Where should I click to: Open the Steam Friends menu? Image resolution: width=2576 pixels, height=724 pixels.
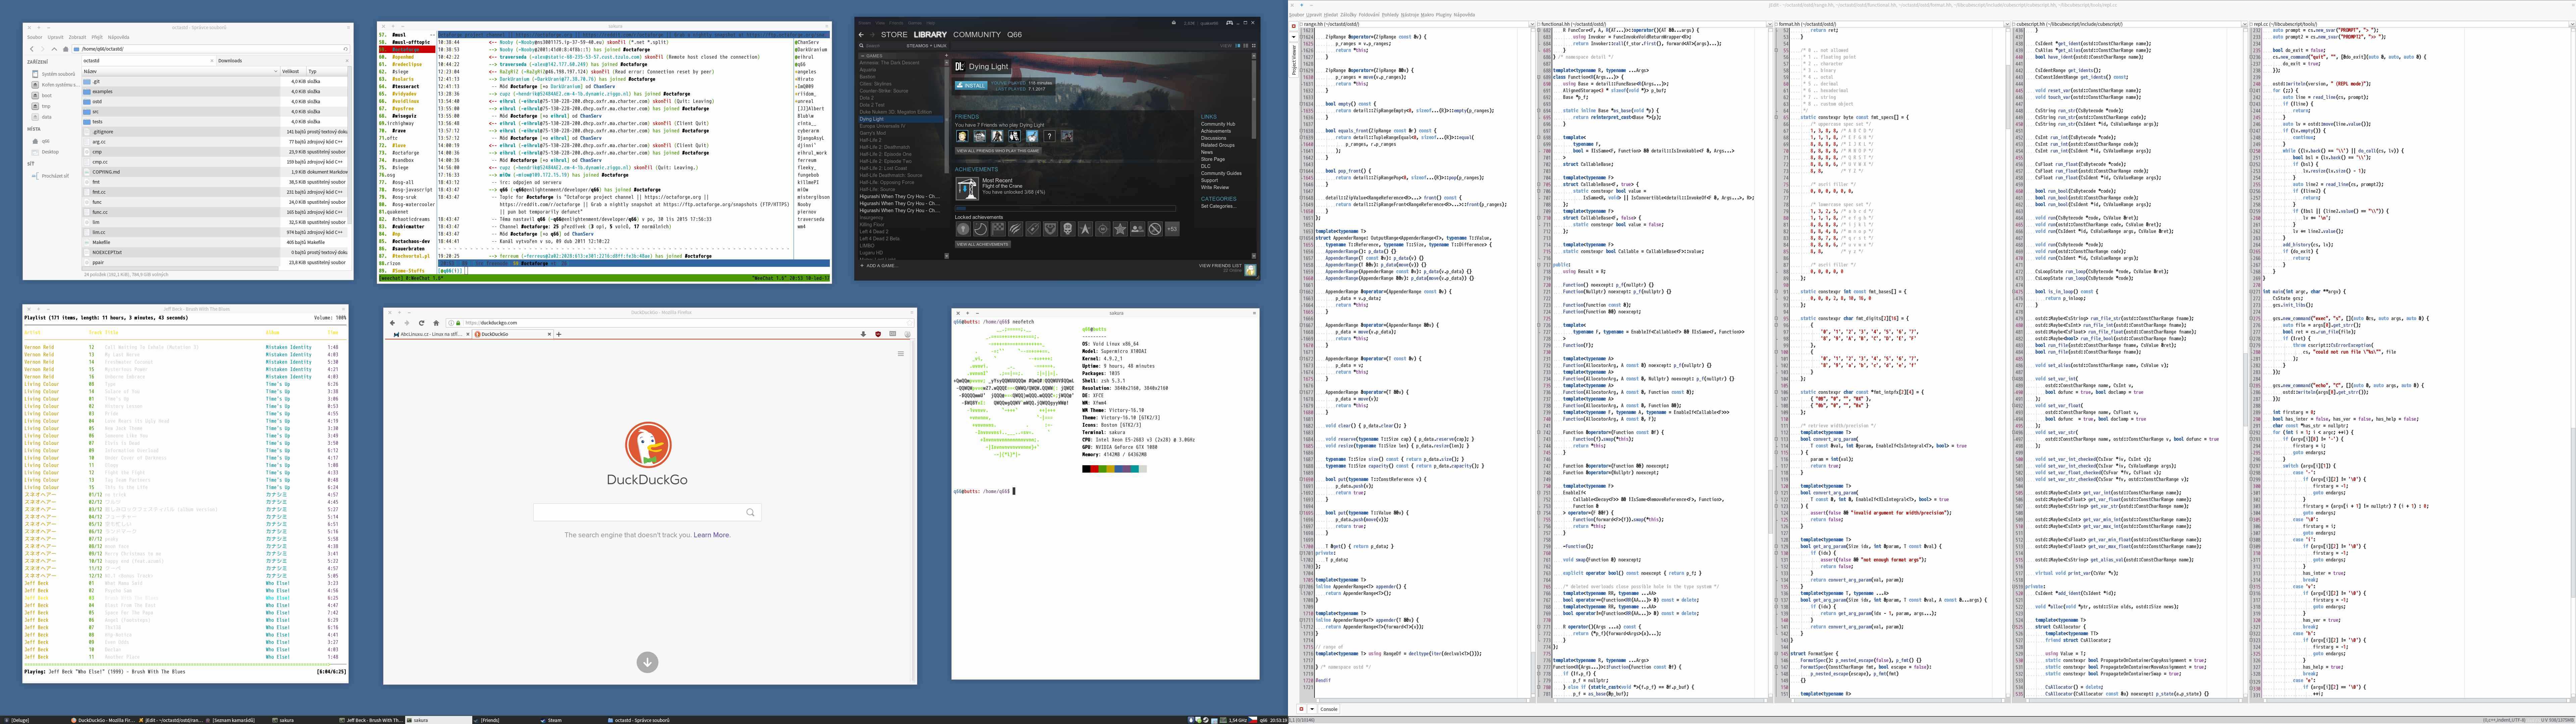896,23
